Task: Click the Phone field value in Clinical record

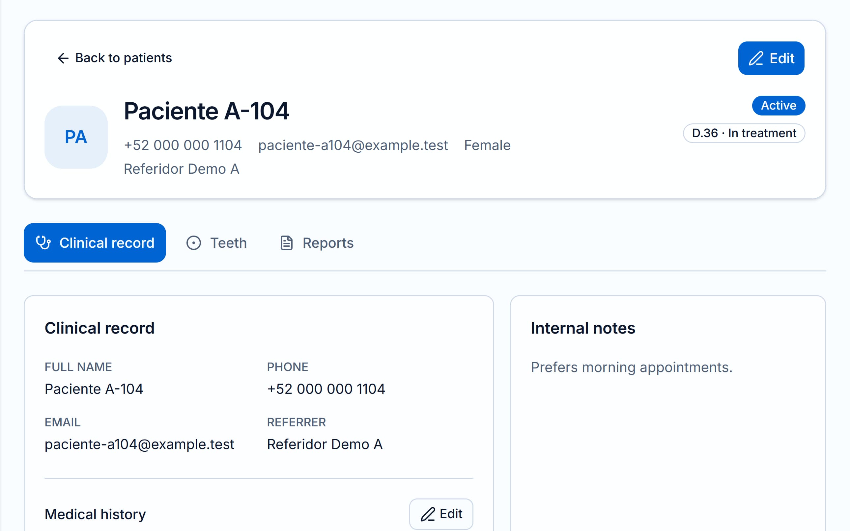Action: pyautogui.click(x=326, y=389)
